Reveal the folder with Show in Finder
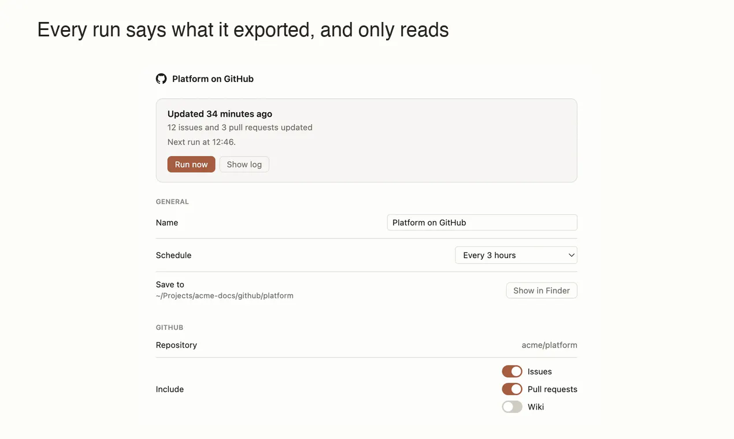 (542, 291)
